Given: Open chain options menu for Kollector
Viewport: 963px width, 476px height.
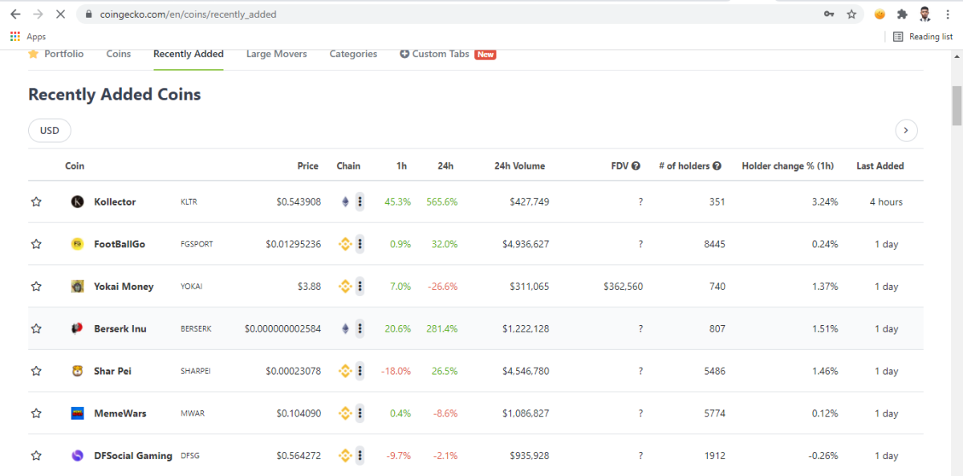Looking at the screenshot, I should coord(360,202).
